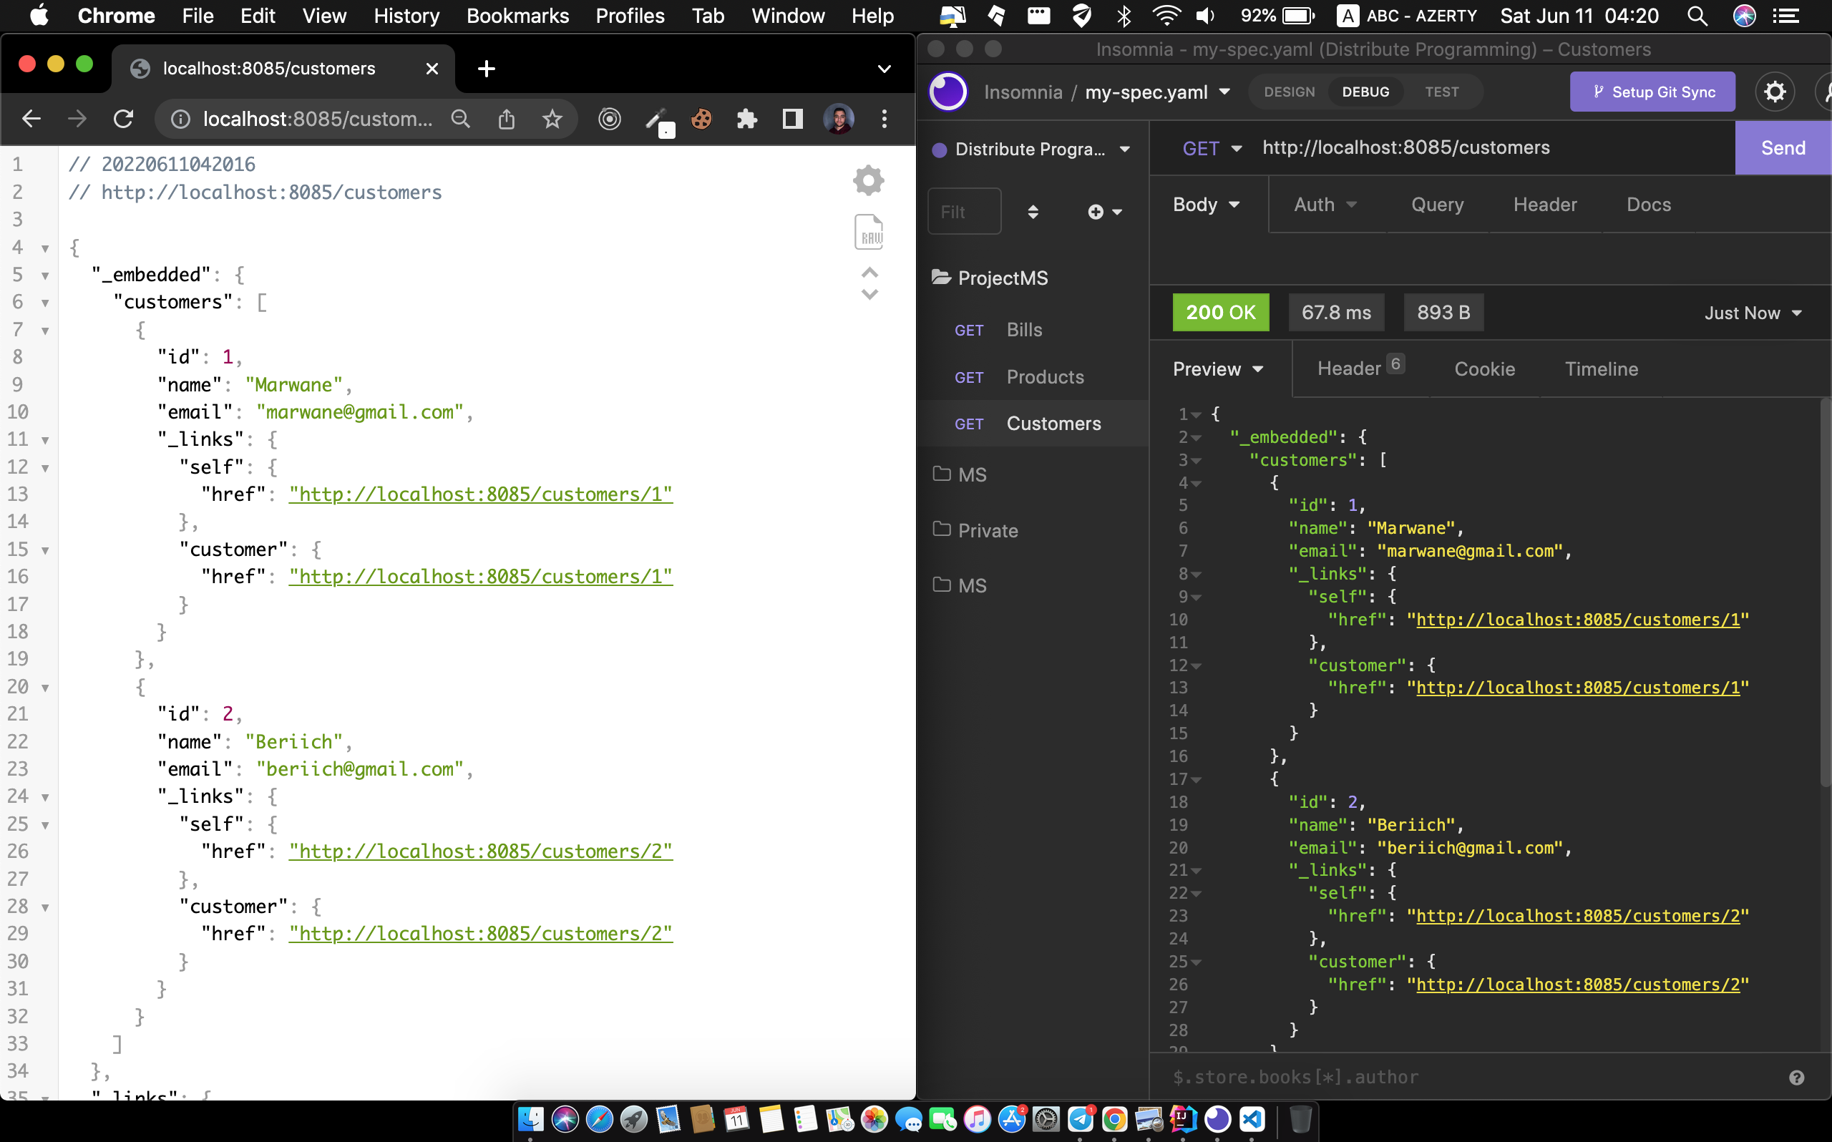Click the JSON viewer settings gear icon

[869, 180]
